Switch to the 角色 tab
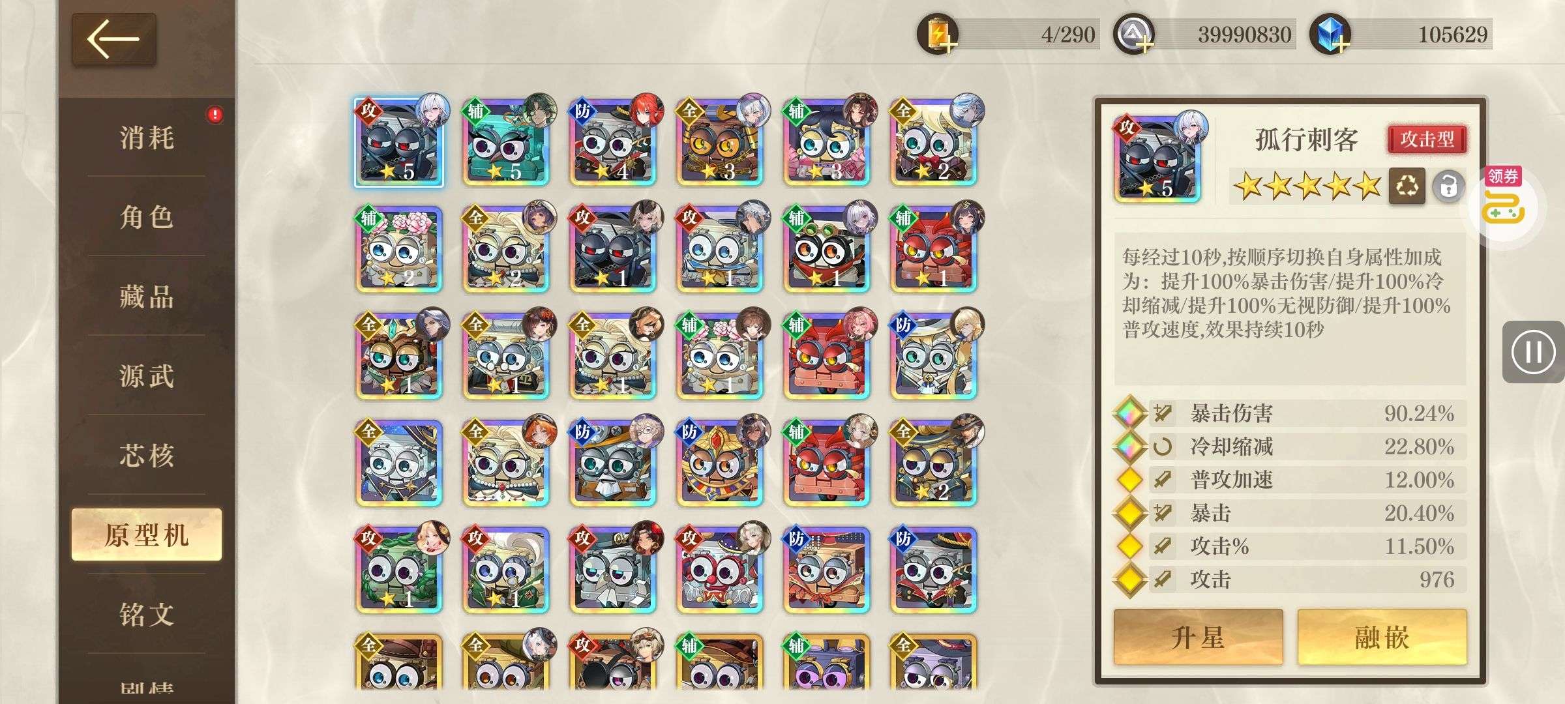The height and width of the screenshot is (704, 1565). [x=147, y=217]
